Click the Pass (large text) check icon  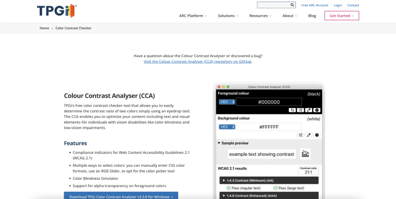click(x=276, y=188)
